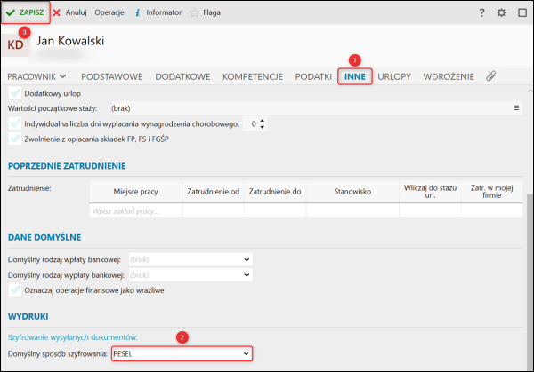Image resolution: width=534 pixels, height=372 pixels.
Task: Toggle the Dodatkowy urlop checkbox
Action: tap(15, 93)
